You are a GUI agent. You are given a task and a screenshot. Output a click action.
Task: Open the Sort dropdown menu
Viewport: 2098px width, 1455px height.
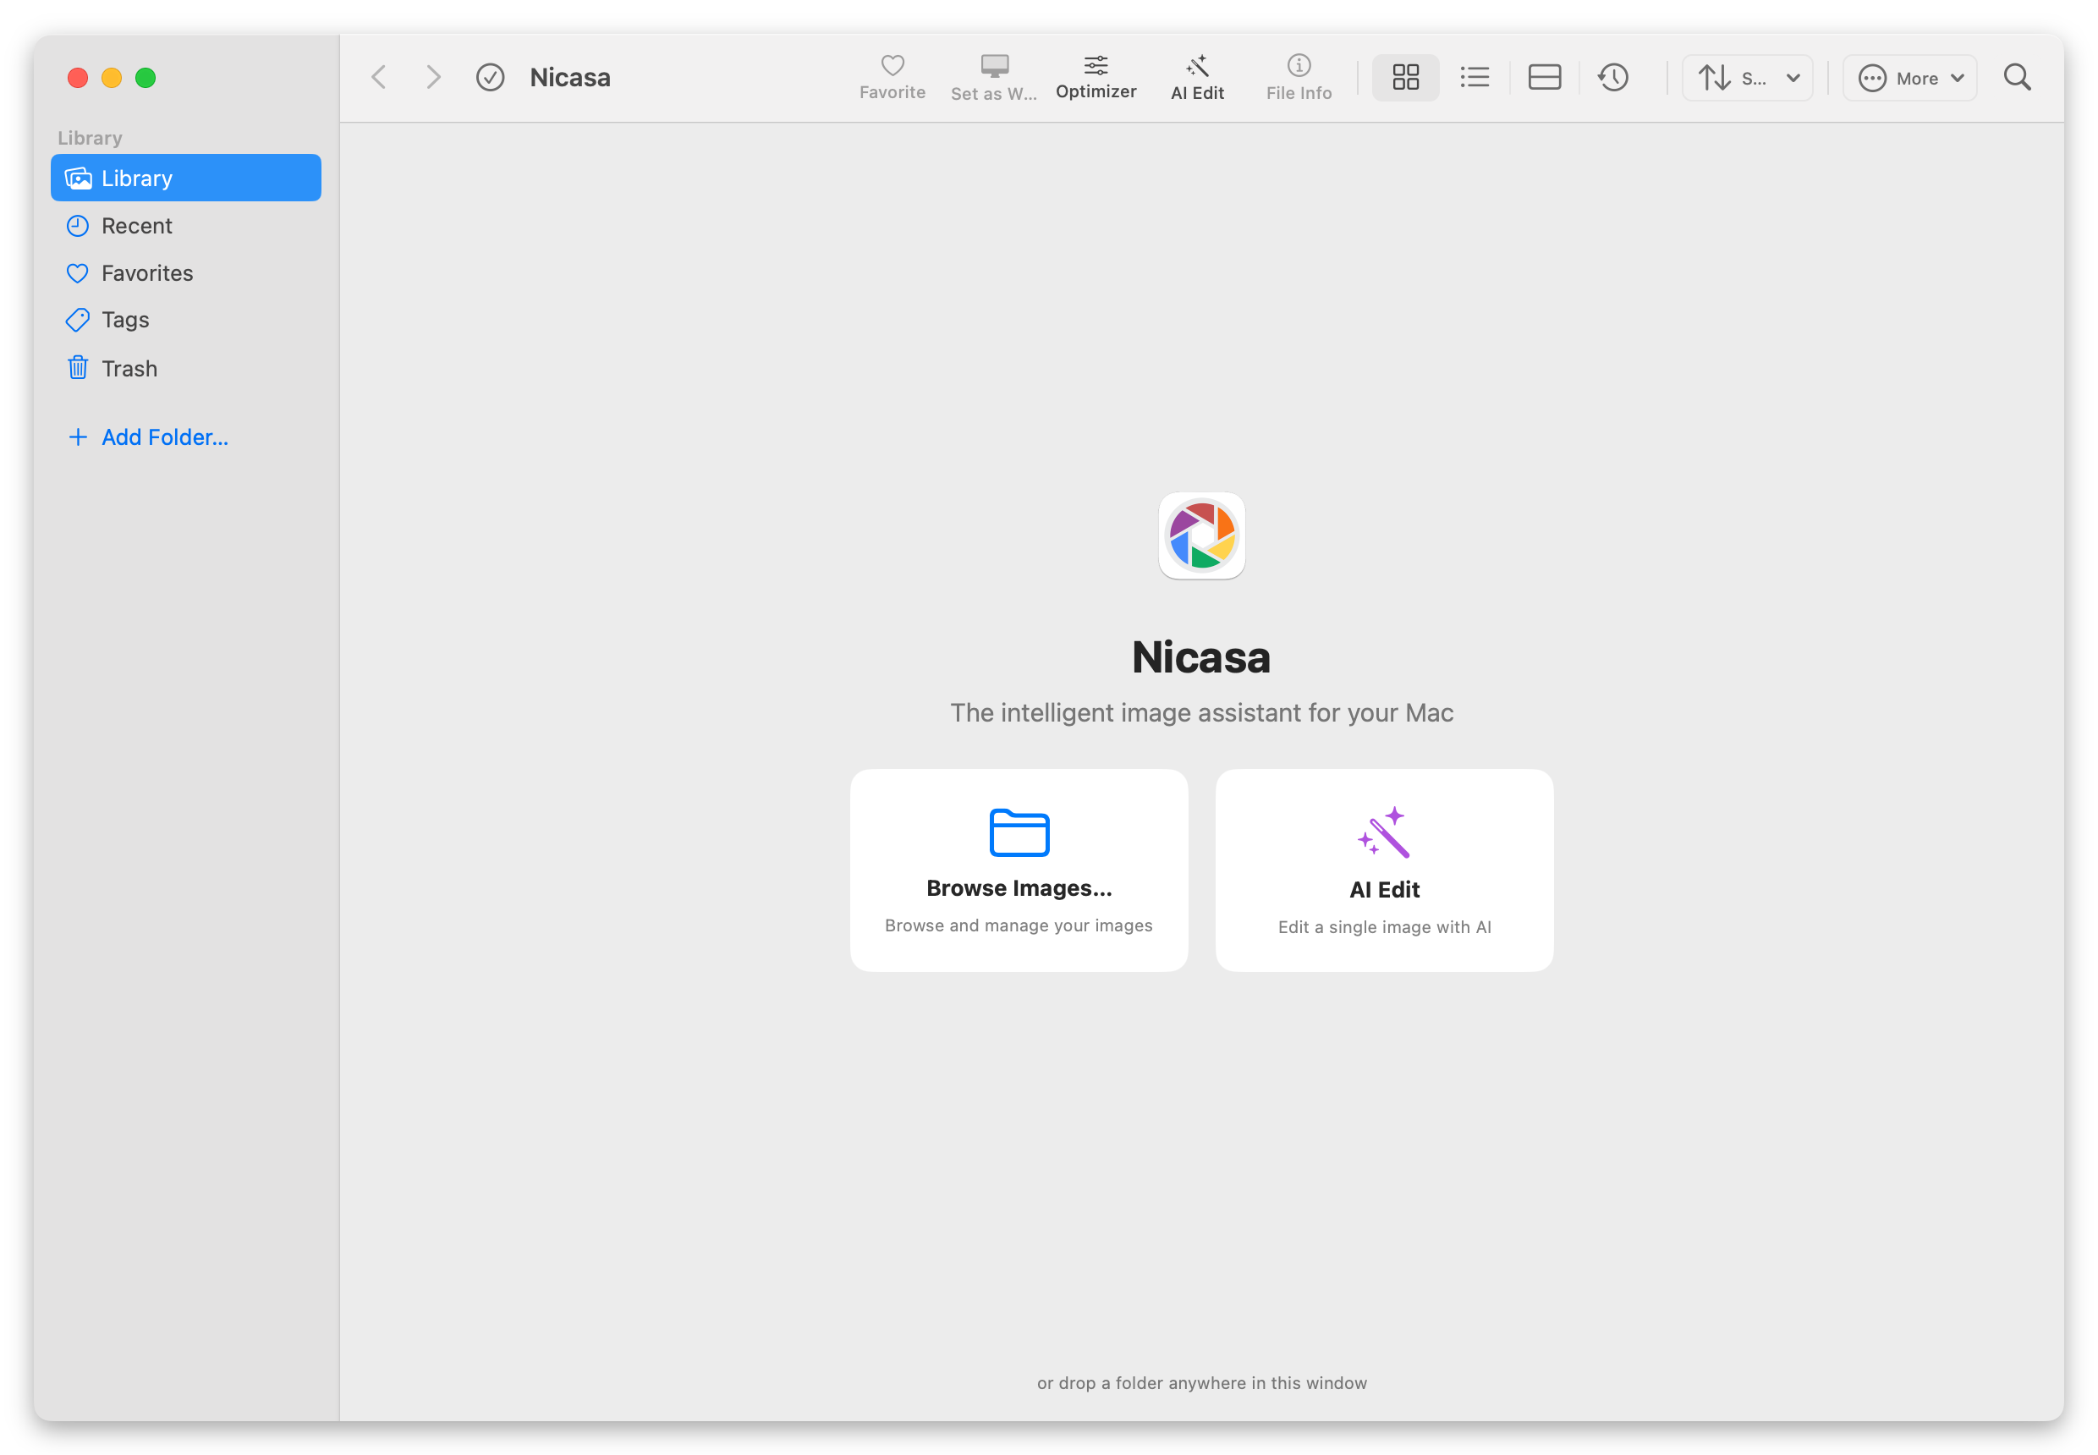(1747, 78)
